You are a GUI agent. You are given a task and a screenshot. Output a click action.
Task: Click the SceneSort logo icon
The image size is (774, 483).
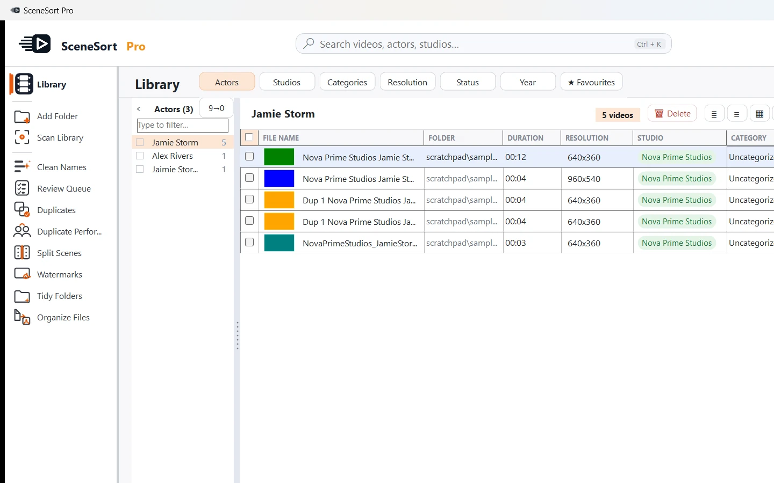pos(35,44)
